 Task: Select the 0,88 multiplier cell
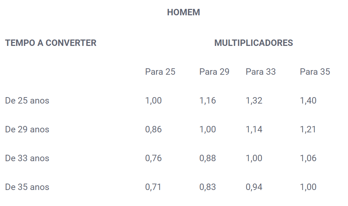tap(208, 158)
